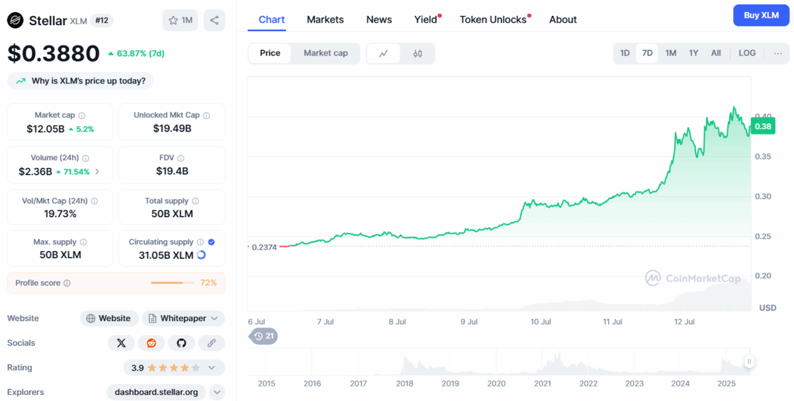The image size is (794, 401).
Task: Set chart range to 7D
Action: (647, 53)
